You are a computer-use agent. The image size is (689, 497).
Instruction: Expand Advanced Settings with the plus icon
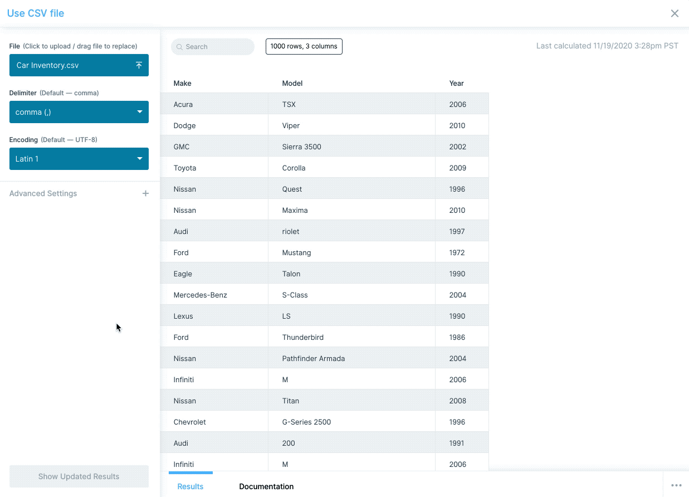tap(145, 193)
